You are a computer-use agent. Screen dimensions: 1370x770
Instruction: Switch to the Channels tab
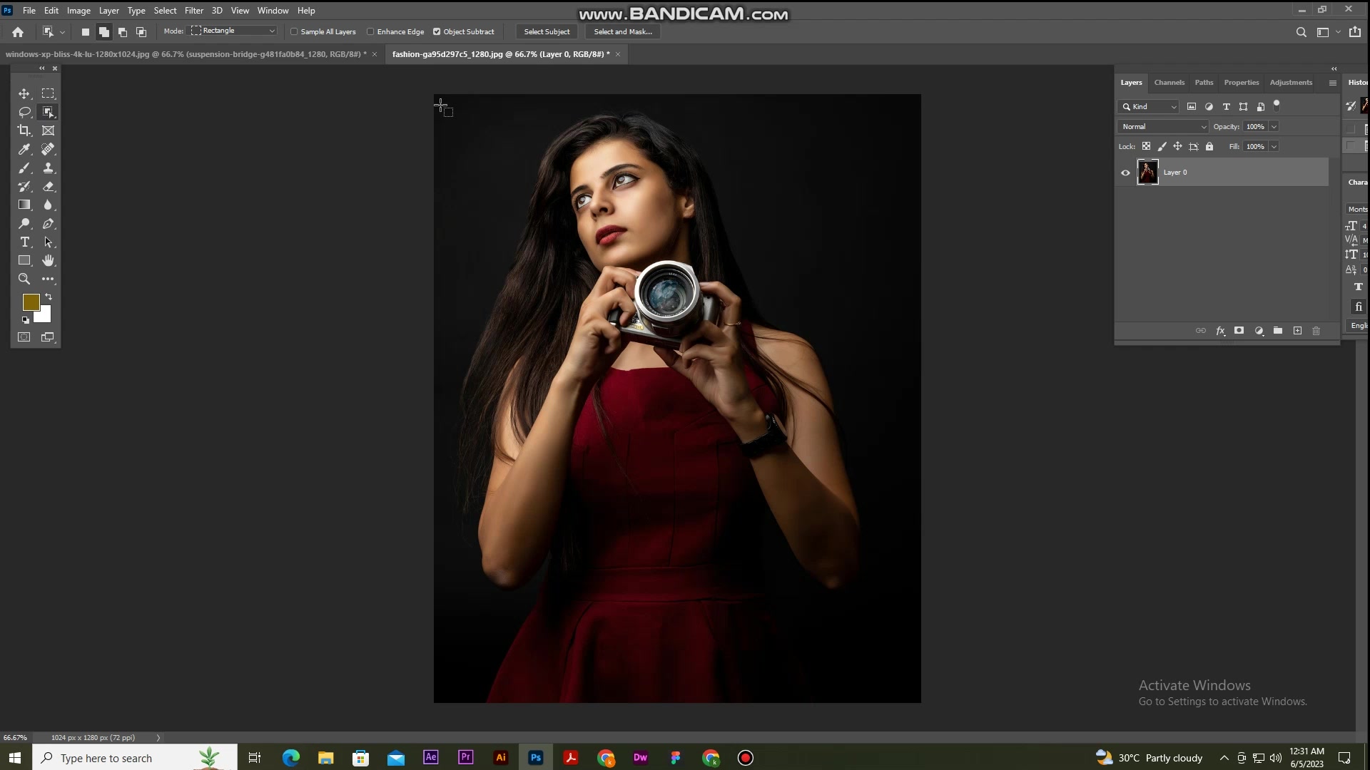pos(1169,83)
